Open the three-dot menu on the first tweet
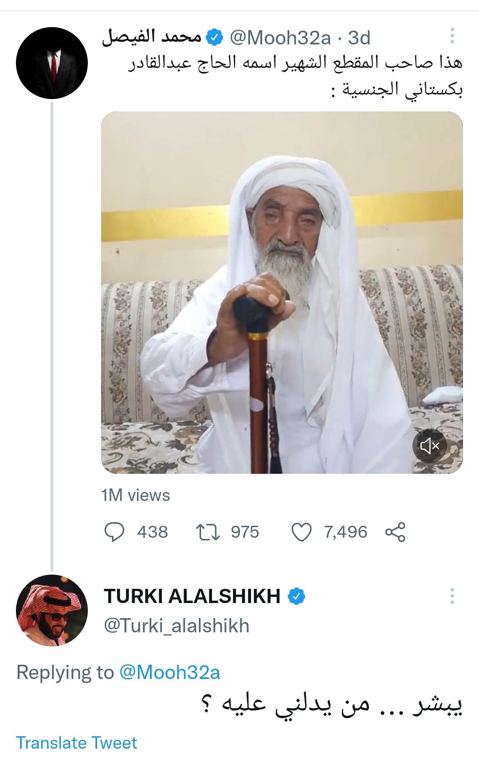 pos(452,36)
